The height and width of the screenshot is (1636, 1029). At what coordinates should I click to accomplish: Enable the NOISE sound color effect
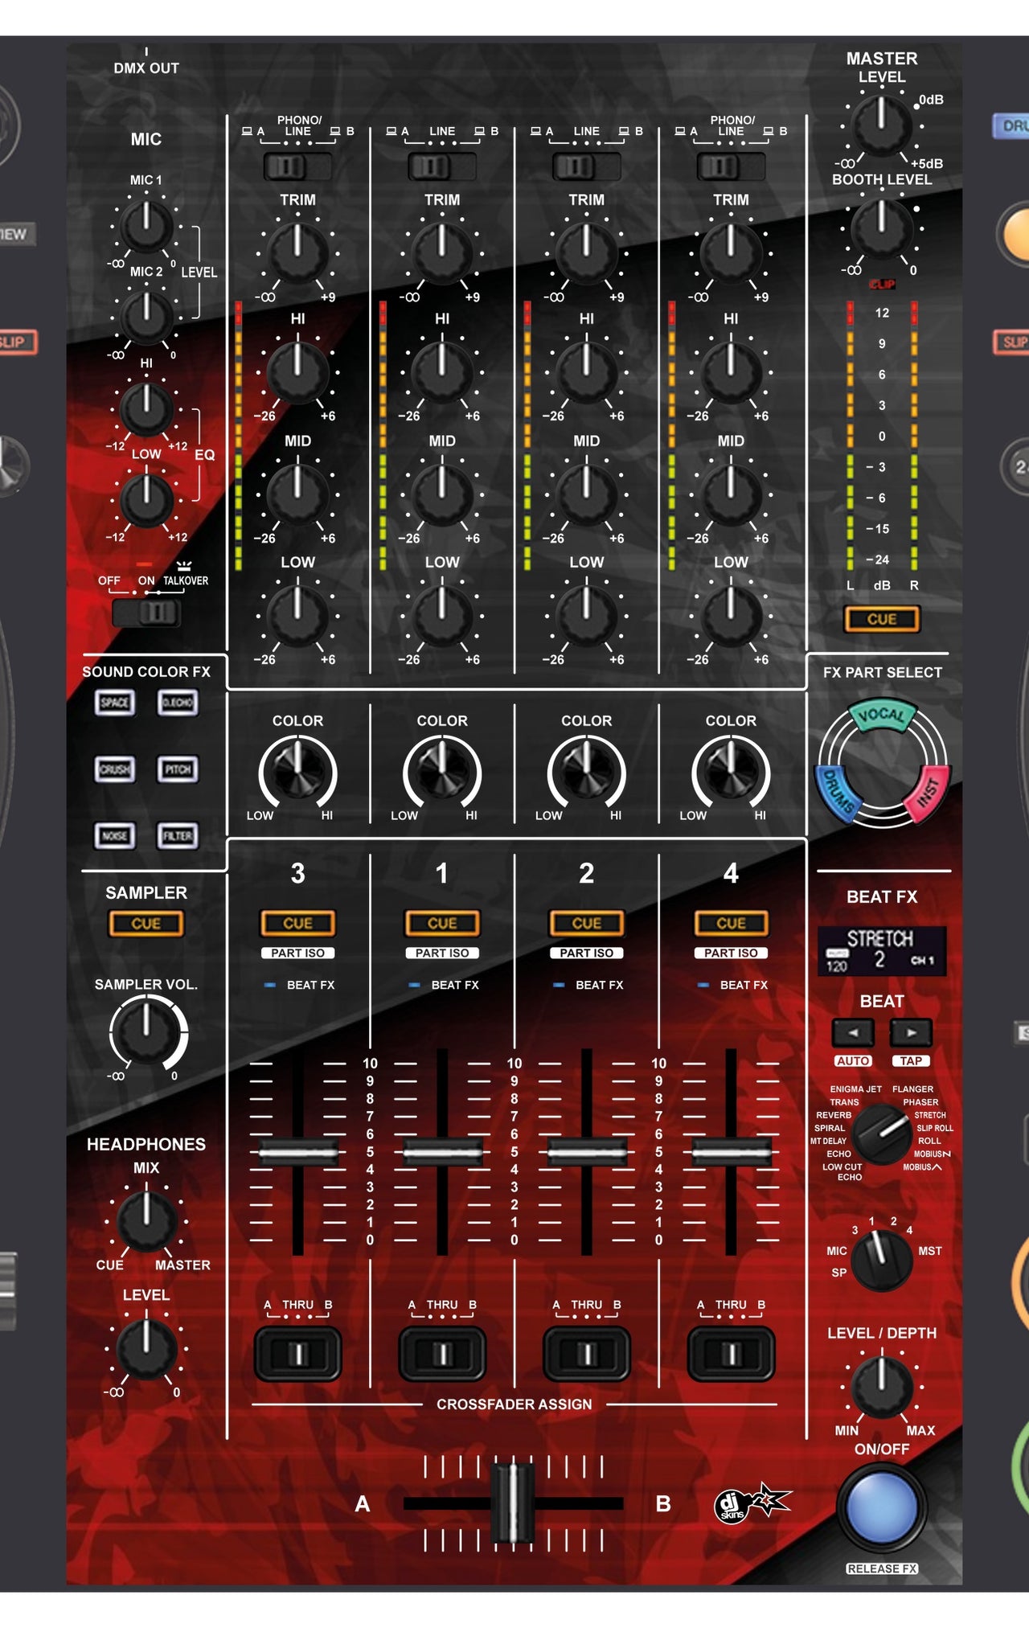(x=114, y=836)
